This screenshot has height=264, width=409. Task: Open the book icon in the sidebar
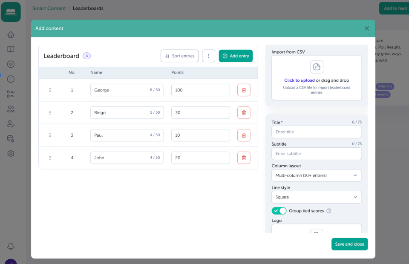click(11, 49)
